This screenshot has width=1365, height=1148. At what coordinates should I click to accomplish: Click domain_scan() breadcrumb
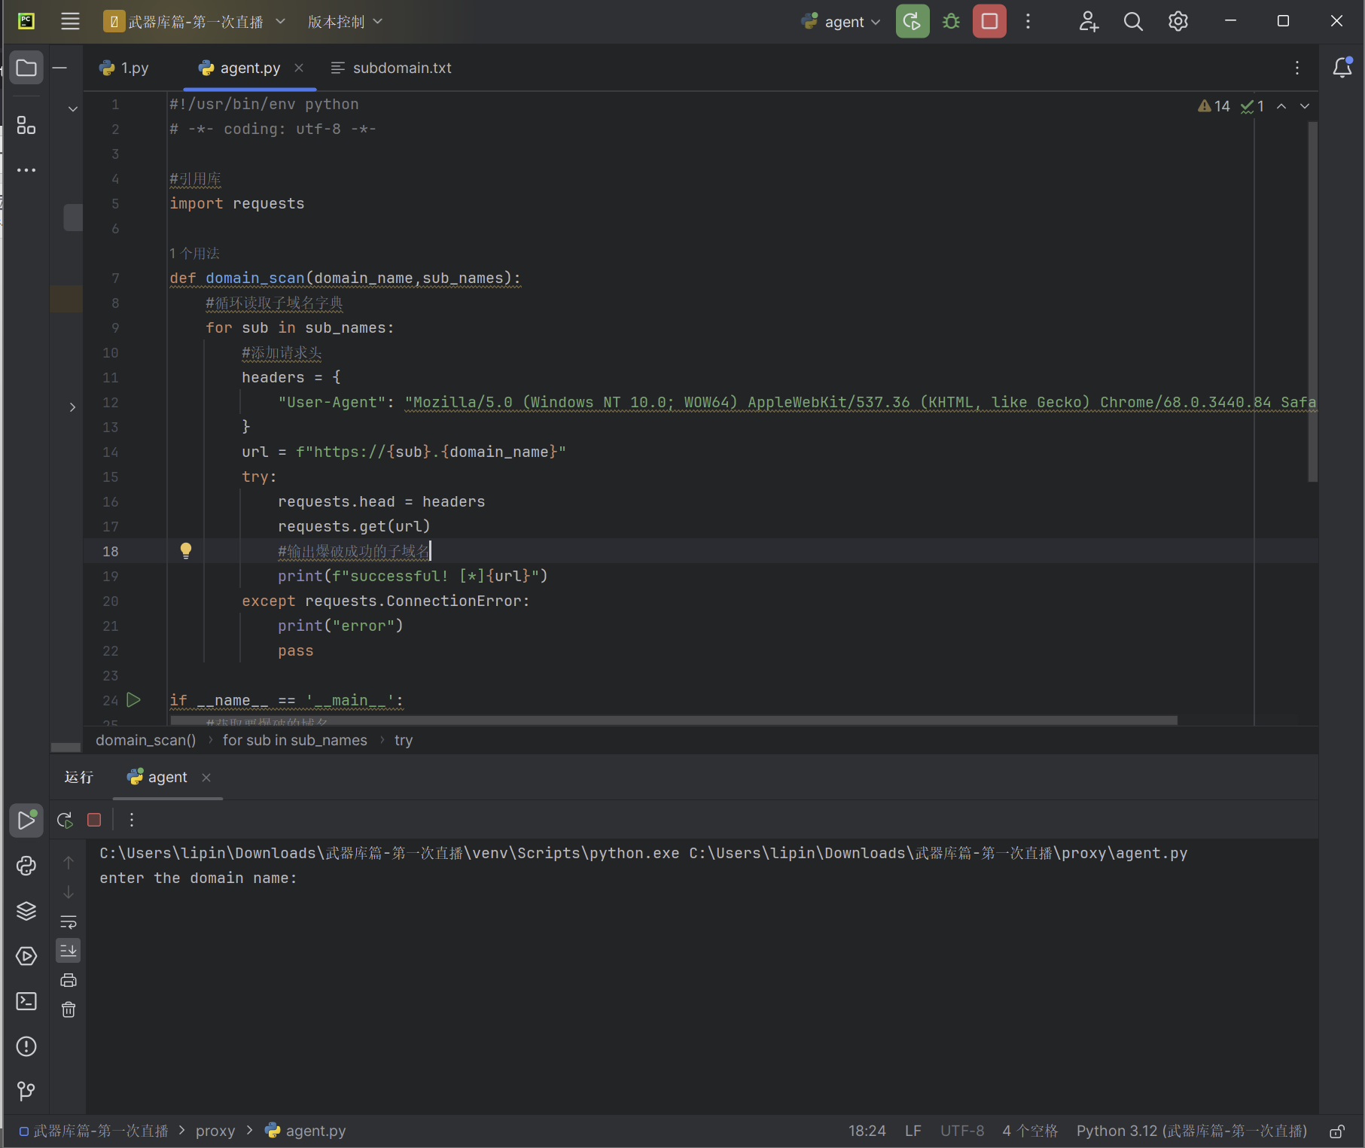146,740
